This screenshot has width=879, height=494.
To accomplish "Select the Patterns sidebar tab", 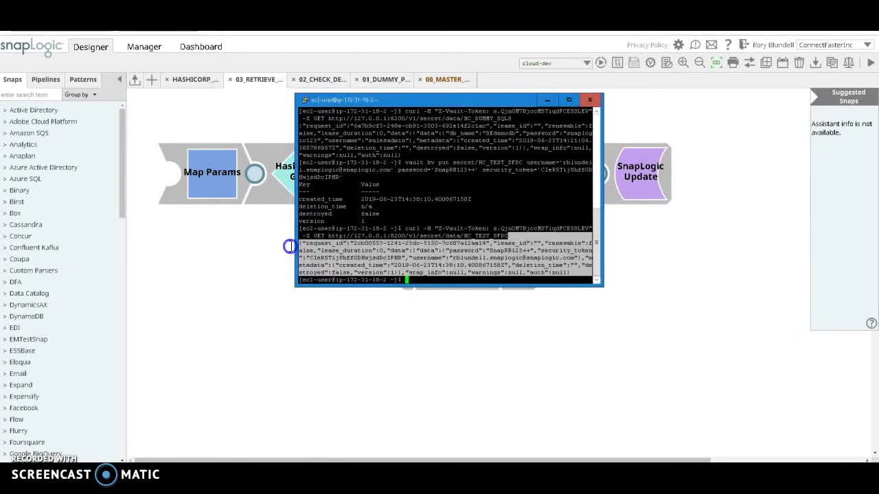I will (82, 79).
